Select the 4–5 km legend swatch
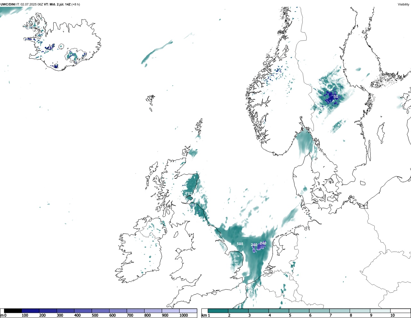This screenshot has width=411, height=318. coord(279,311)
